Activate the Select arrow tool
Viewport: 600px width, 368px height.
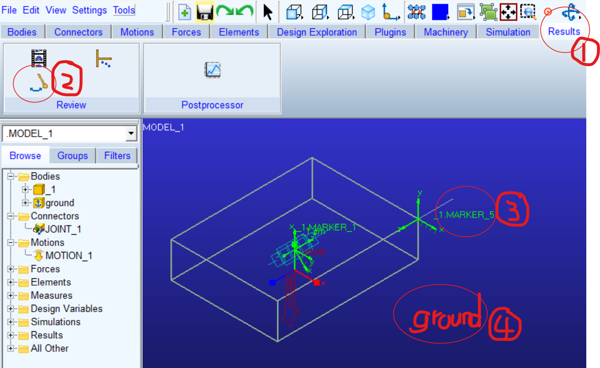pyautogui.click(x=267, y=12)
